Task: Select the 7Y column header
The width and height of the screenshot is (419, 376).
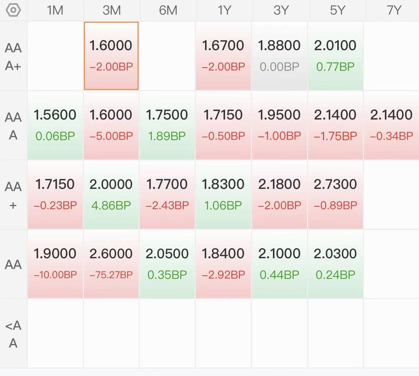Action: 393,10
